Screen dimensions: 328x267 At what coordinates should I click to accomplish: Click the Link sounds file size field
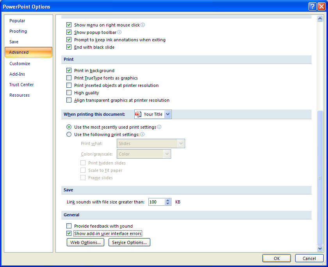[x=157, y=202]
